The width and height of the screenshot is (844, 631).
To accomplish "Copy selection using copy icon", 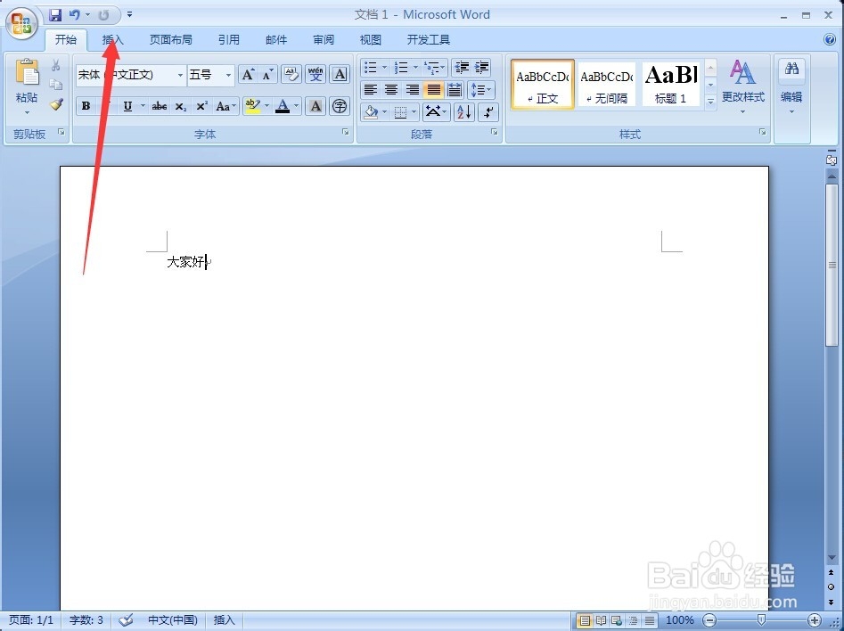I will [x=56, y=85].
